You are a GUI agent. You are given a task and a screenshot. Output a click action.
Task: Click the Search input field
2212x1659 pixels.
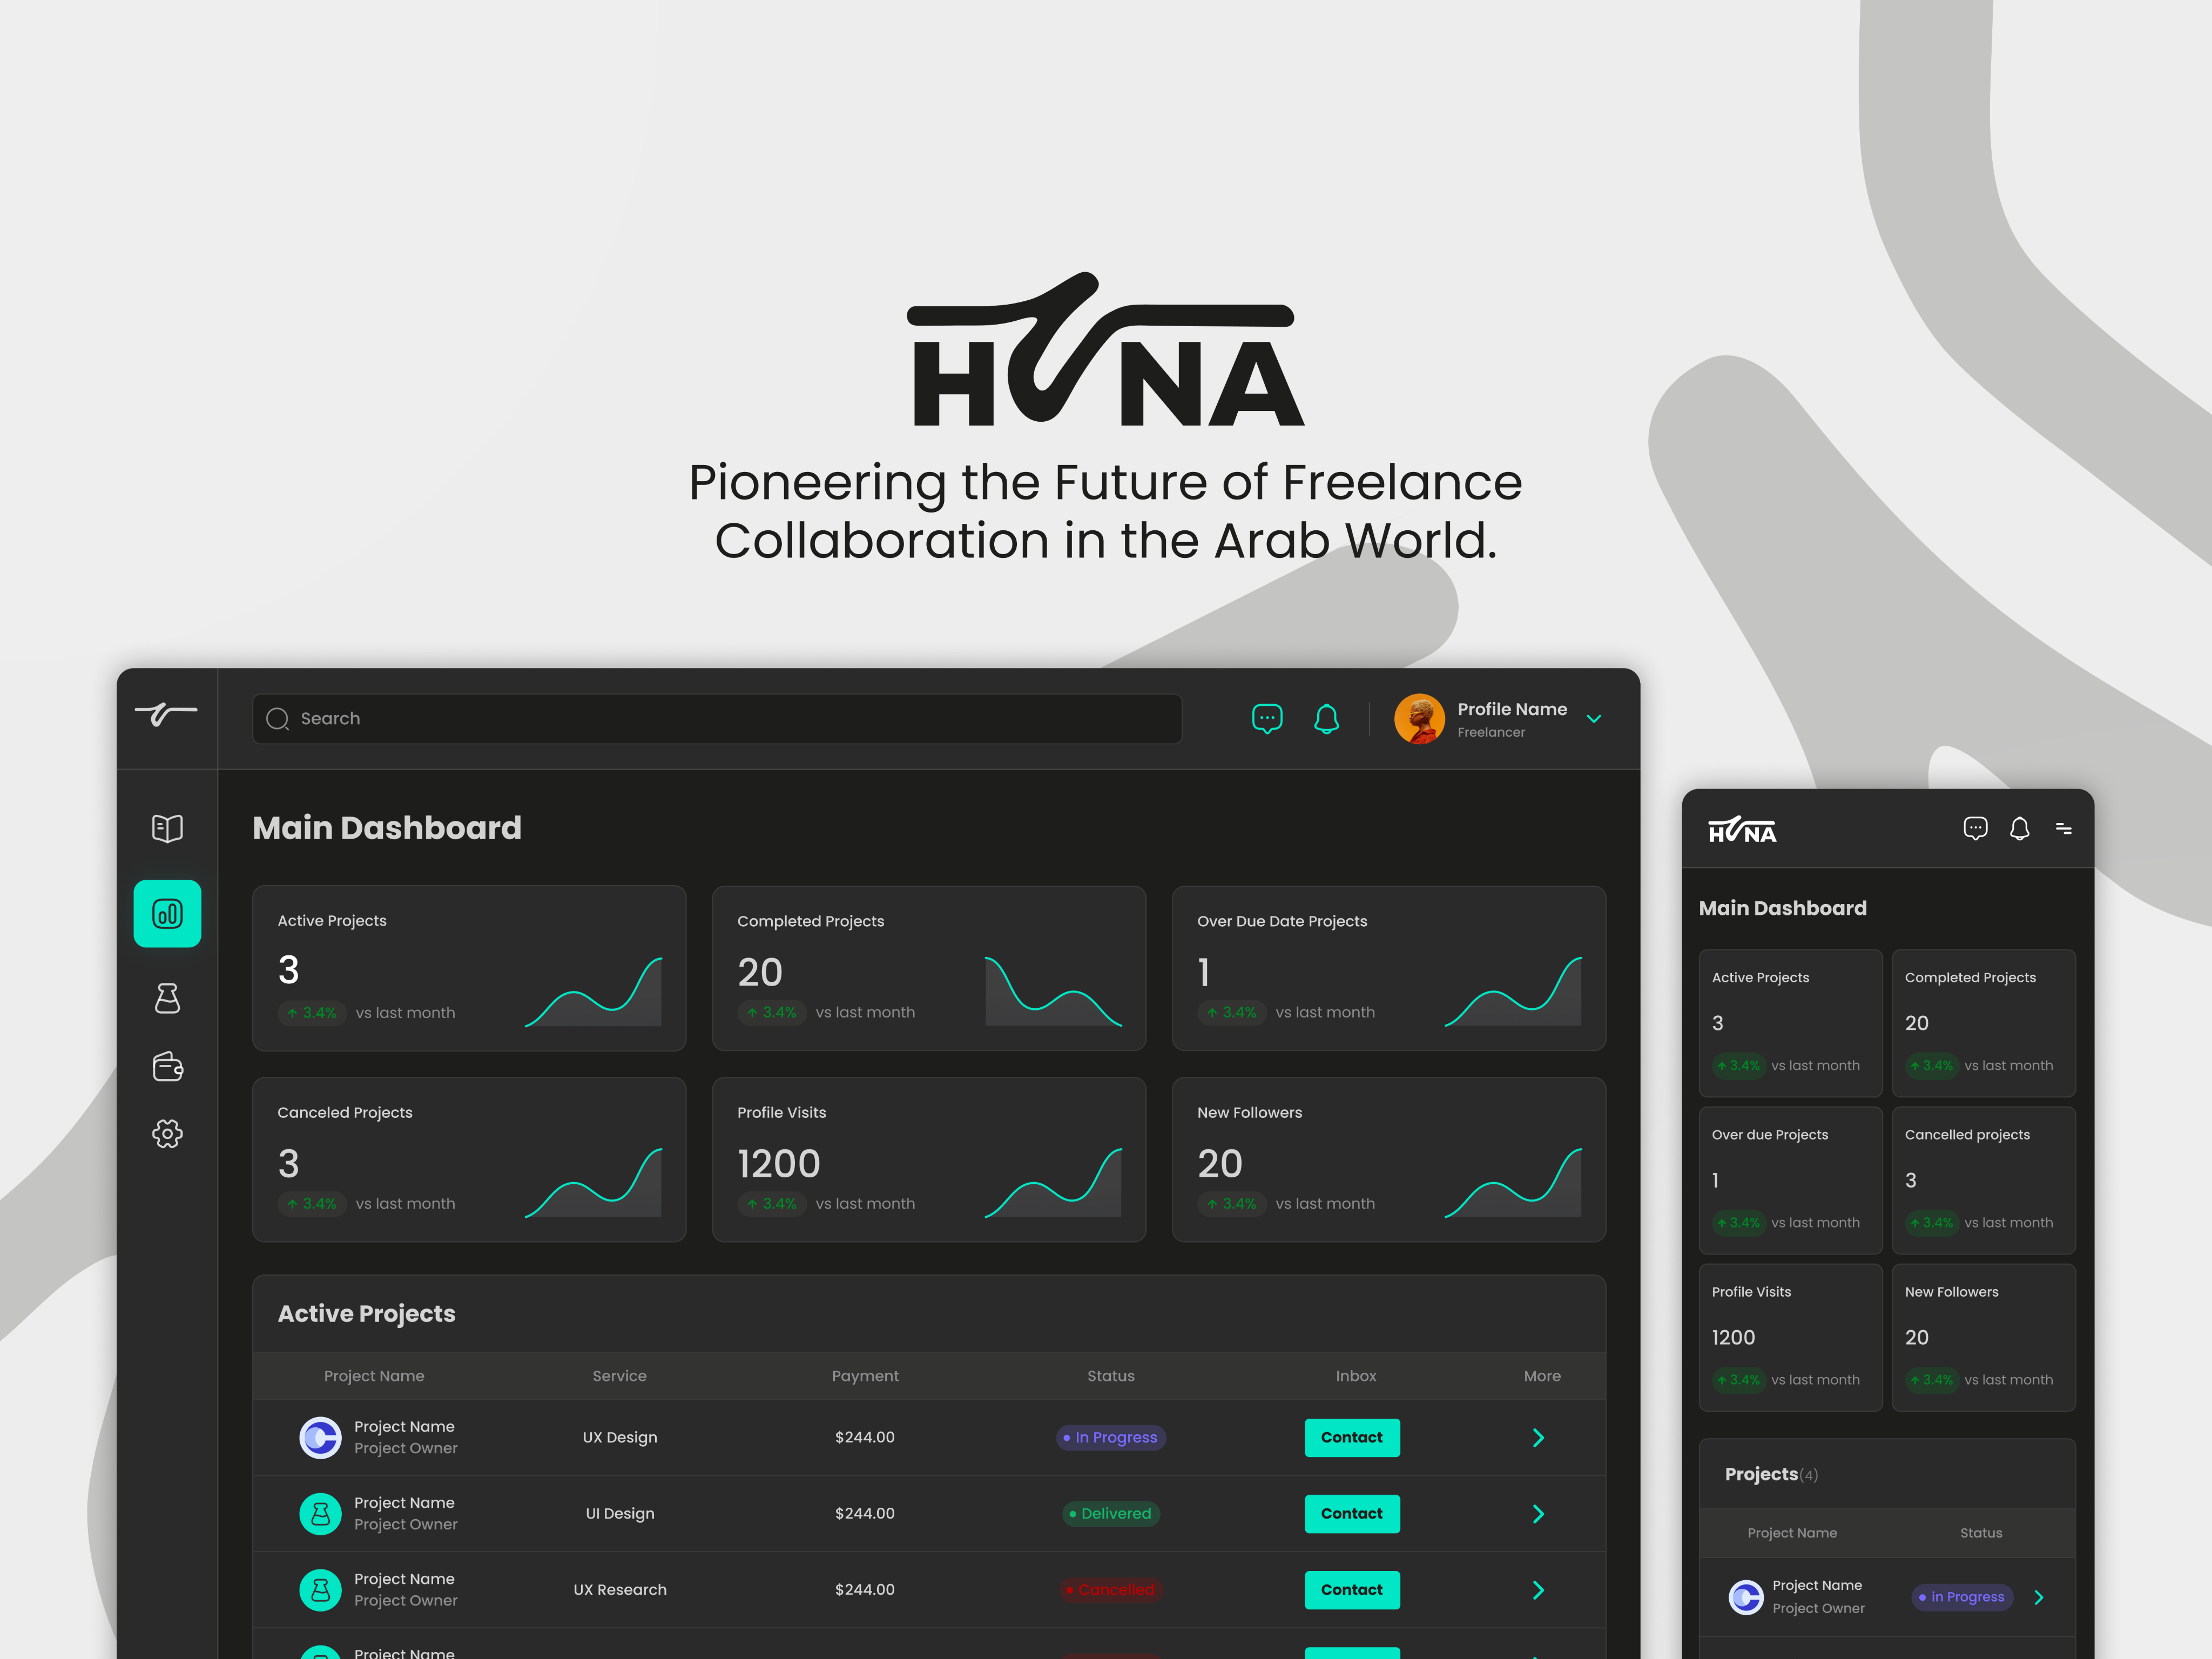tap(716, 718)
